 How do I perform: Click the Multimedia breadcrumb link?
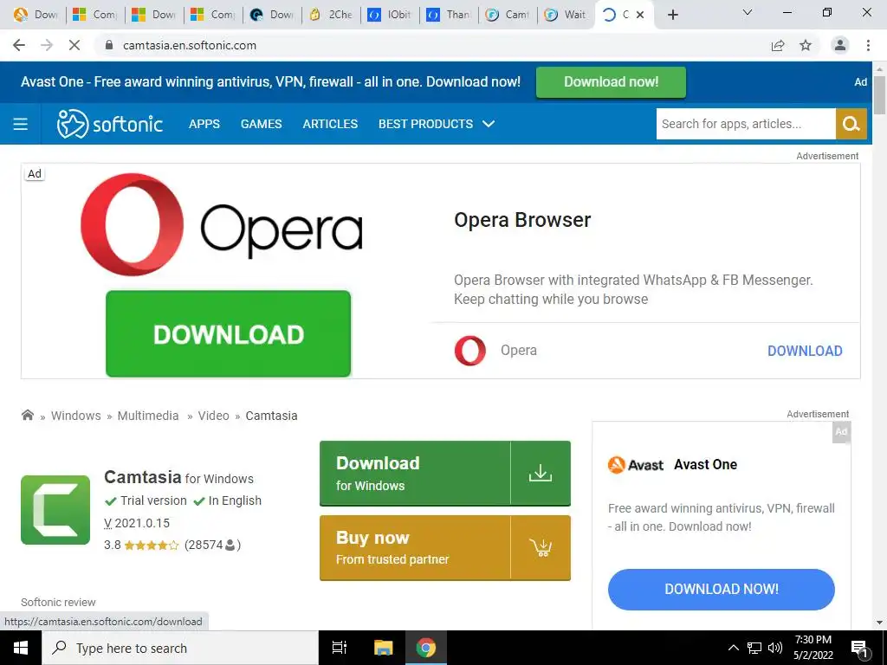[147, 416]
